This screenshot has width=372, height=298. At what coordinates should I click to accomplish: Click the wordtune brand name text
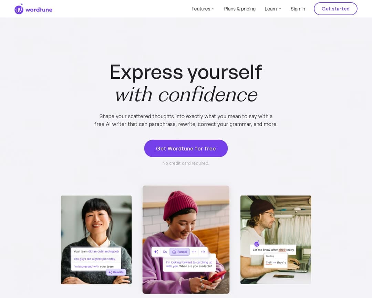tap(39, 10)
